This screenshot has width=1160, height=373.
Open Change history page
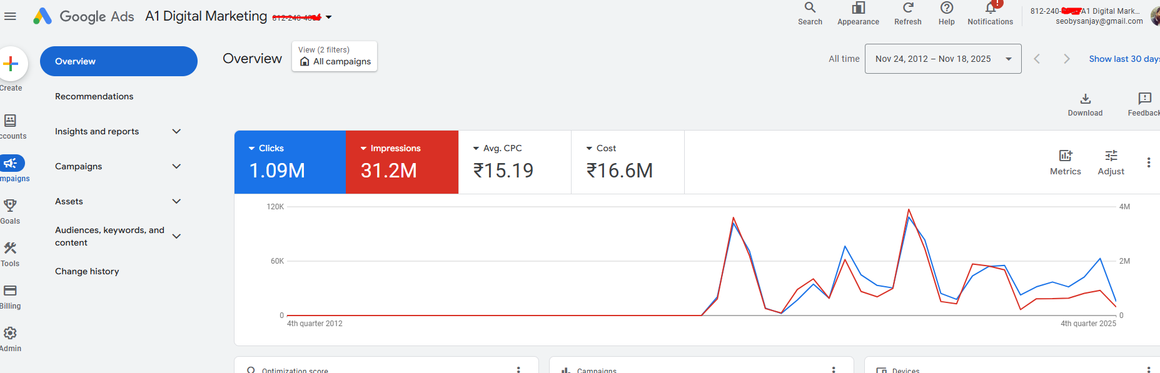[x=87, y=271]
